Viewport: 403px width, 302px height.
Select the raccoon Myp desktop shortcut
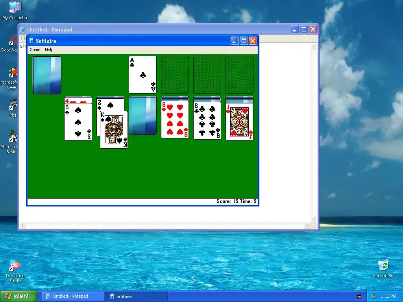tap(13, 108)
